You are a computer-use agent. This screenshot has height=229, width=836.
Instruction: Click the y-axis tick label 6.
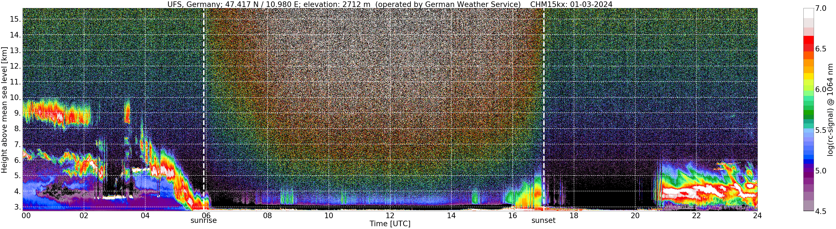18,160
